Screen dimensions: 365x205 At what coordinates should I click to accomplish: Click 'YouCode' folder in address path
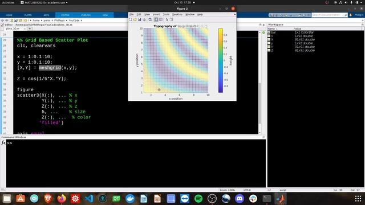(74, 20)
